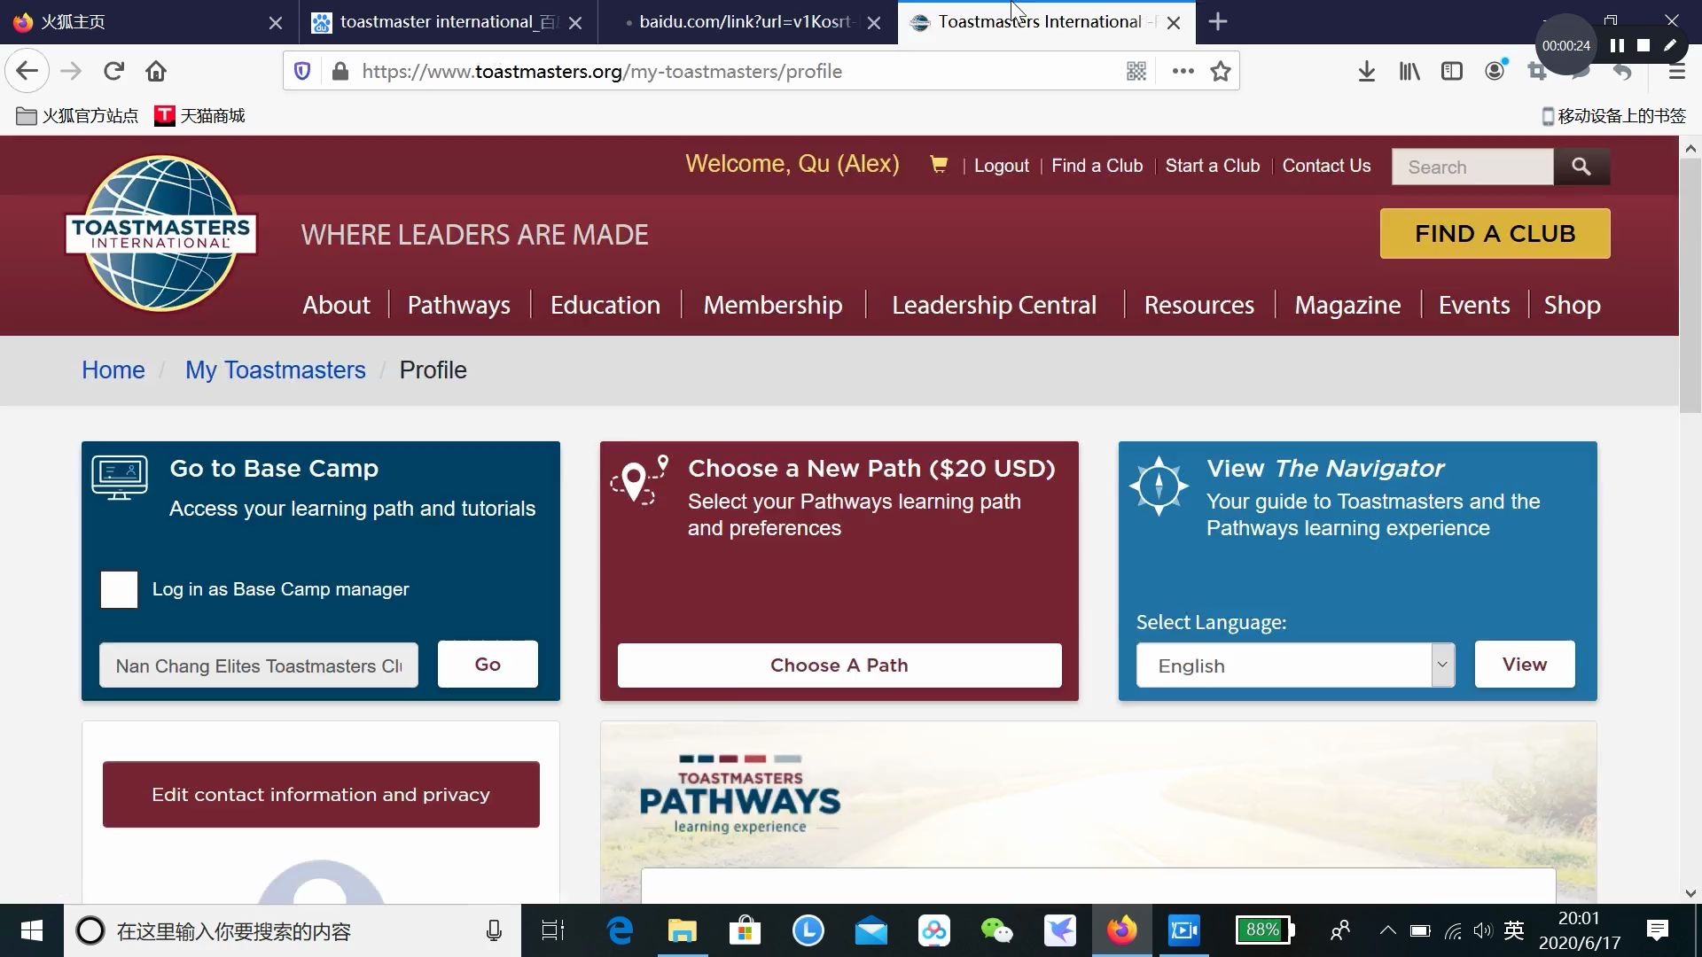Select the Leadership Central menu item
Image resolution: width=1702 pixels, height=957 pixels.
(x=994, y=304)
